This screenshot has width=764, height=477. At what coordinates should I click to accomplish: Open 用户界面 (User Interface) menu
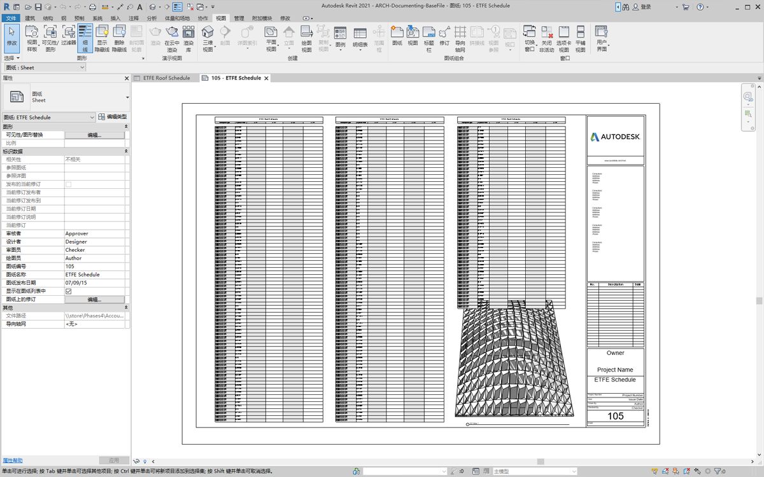tap(602, 38)
